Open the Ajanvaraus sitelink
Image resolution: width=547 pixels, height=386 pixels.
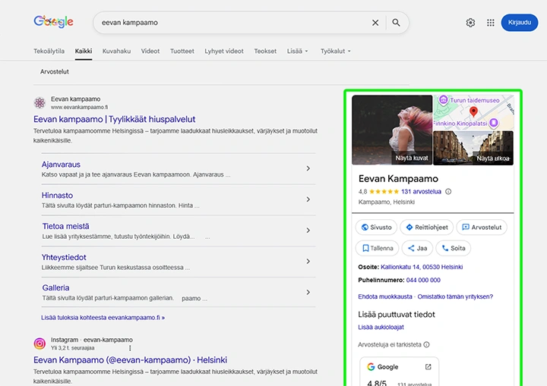point(61,165)
